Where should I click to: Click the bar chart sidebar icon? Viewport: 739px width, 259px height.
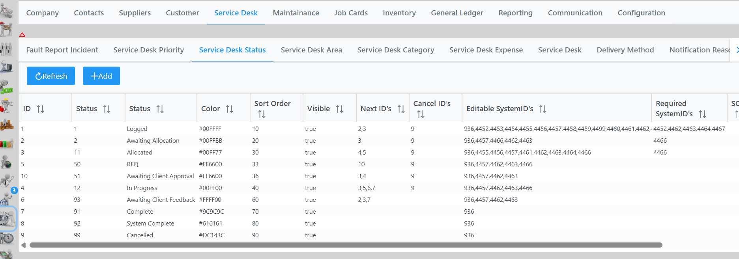[6, 143]
